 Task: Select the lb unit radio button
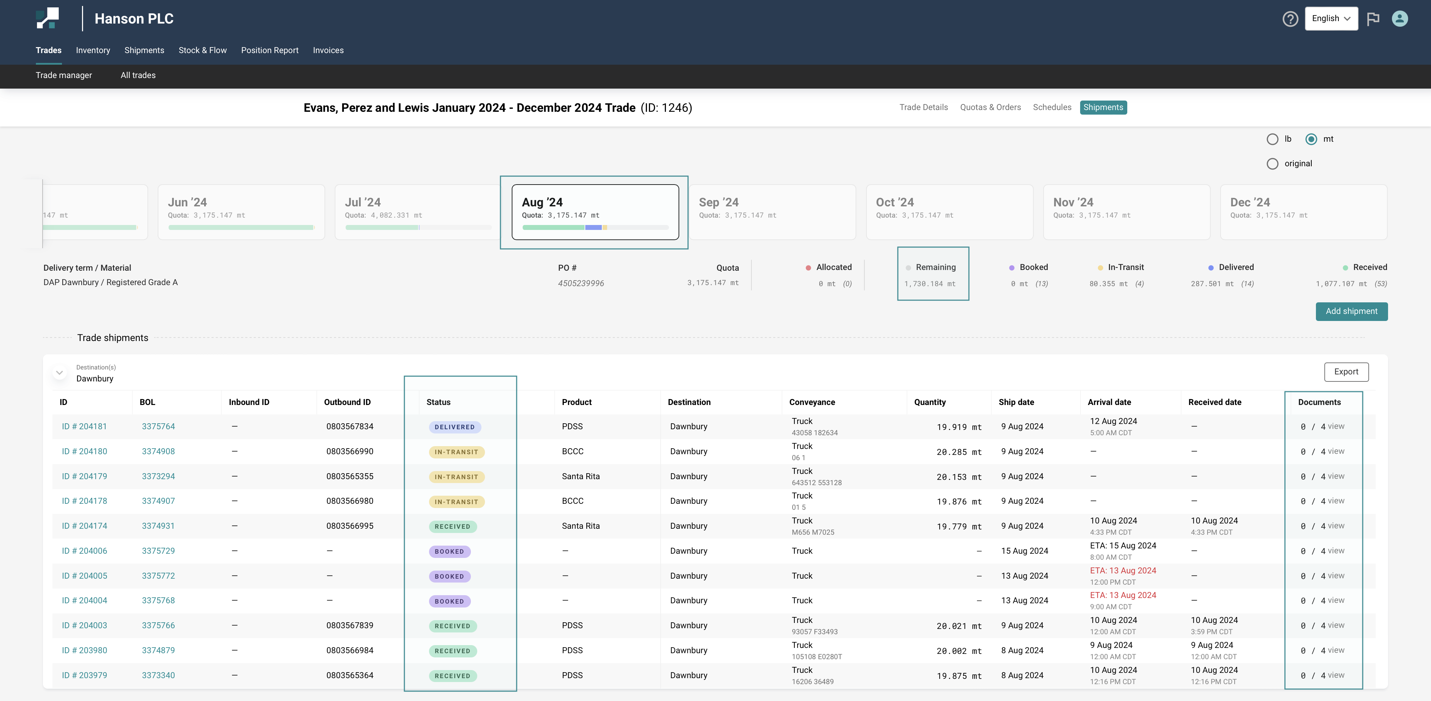tap(1272, 139)
